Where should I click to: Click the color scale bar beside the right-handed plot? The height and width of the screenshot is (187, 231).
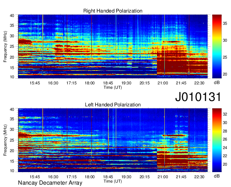tap(217, 46)
